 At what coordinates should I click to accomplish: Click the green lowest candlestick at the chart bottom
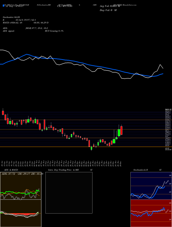[92, 148]
